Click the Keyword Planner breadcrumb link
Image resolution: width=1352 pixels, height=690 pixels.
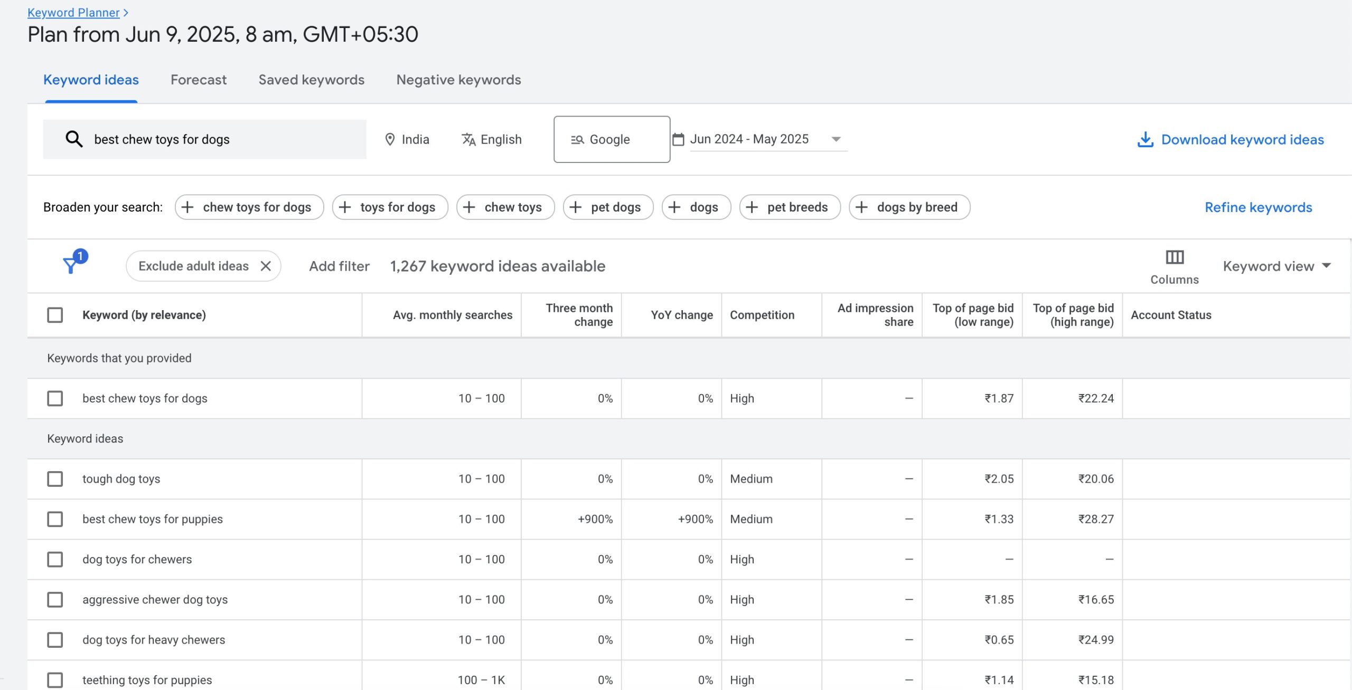click(73, 12)
